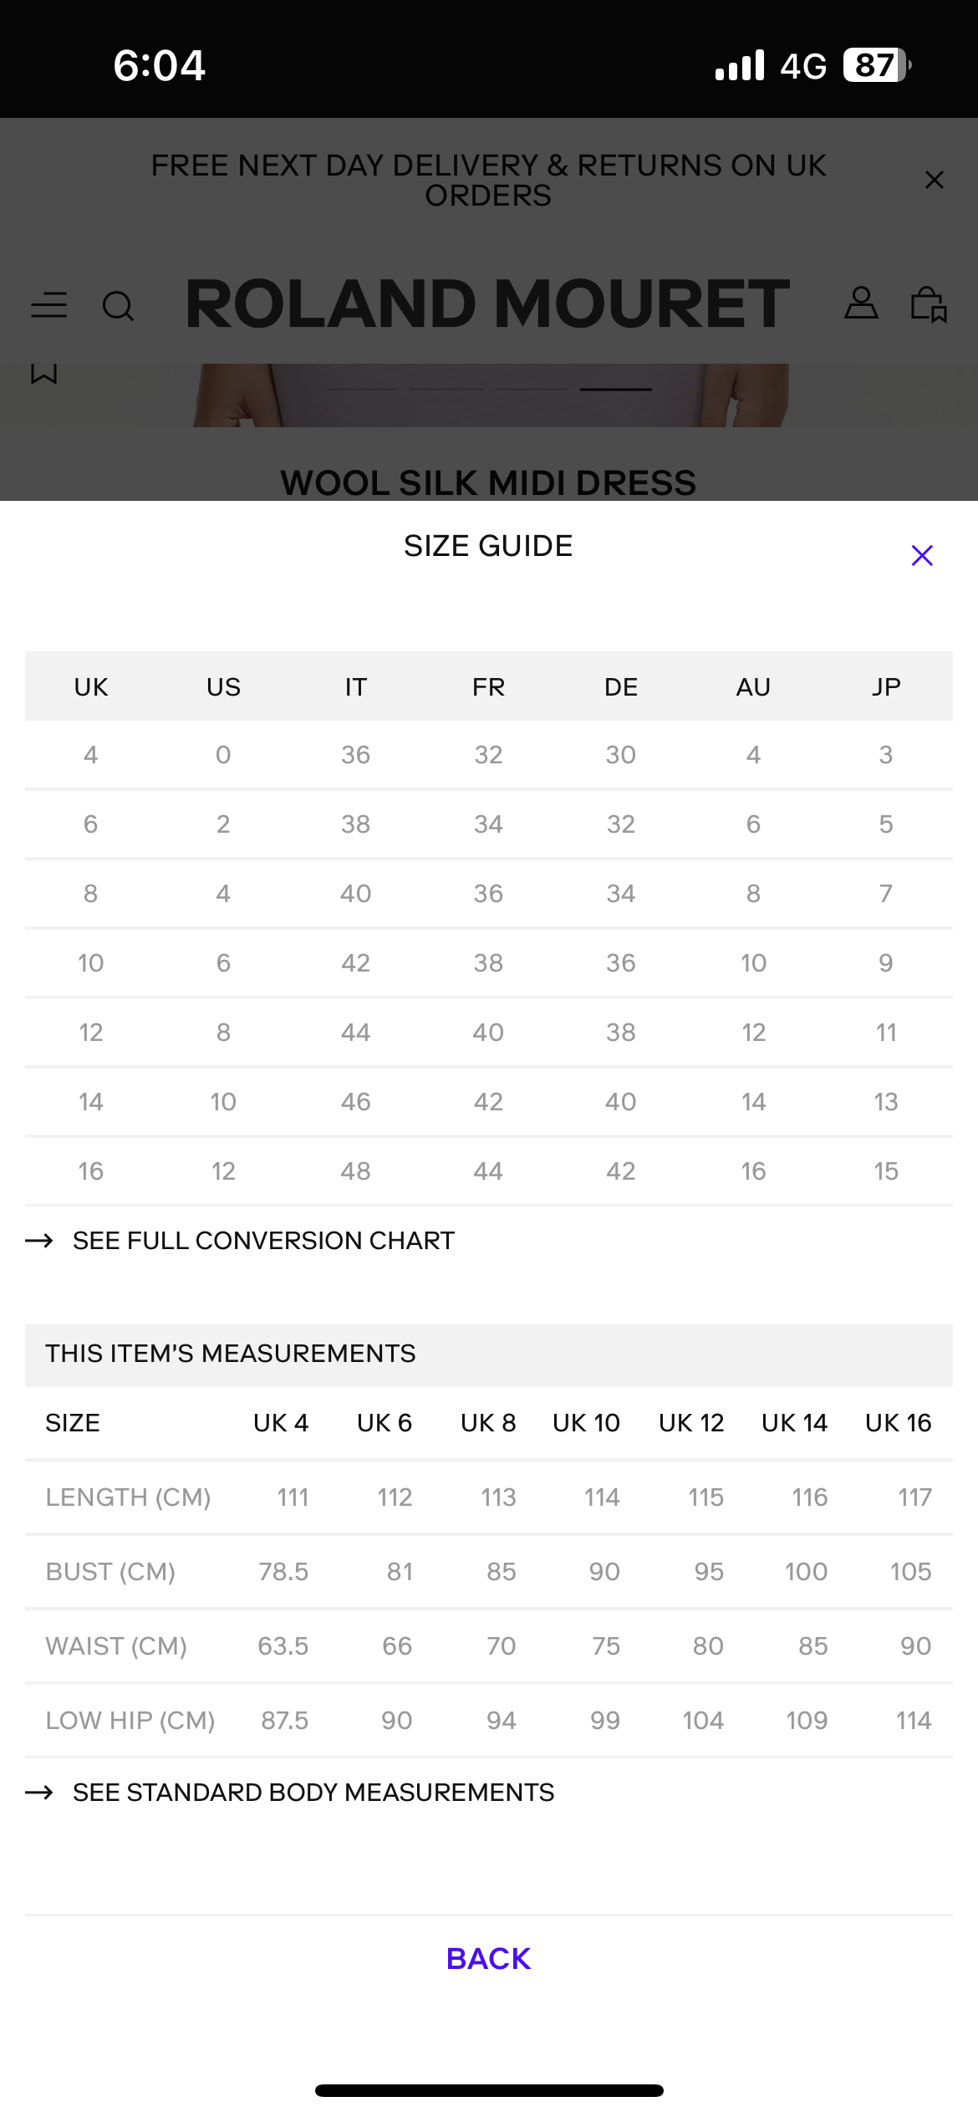Tap arrow beside Full Conversion Chart
Image resolution: width=978 pixels, height=2117 pixels.
pyautogui.click(x=39, y=1241)
